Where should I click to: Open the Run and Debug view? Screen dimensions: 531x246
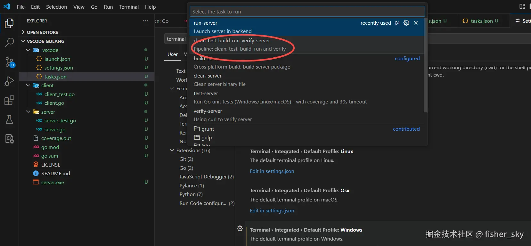point(9,81)
